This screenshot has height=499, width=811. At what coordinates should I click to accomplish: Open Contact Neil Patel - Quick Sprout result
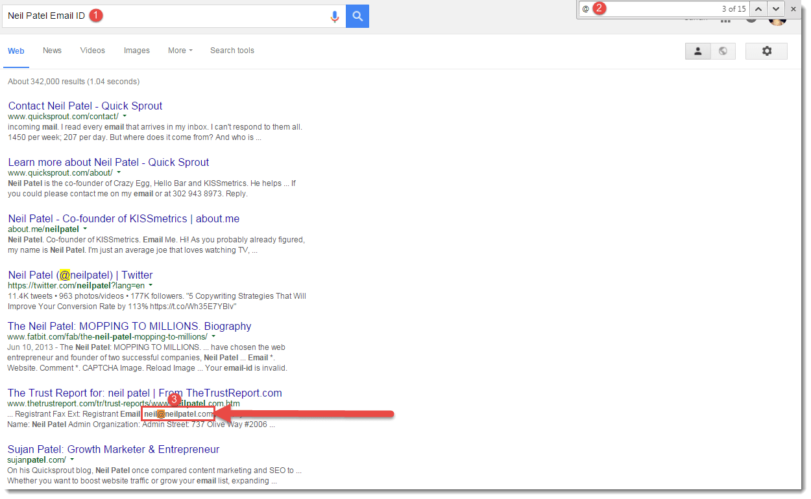point(85,106)
